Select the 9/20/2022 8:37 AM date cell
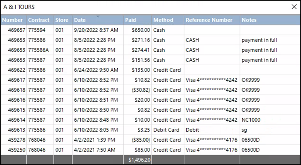 tap(96, 30)
